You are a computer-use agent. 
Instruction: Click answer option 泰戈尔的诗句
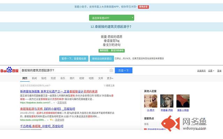(x=111, y=45)
